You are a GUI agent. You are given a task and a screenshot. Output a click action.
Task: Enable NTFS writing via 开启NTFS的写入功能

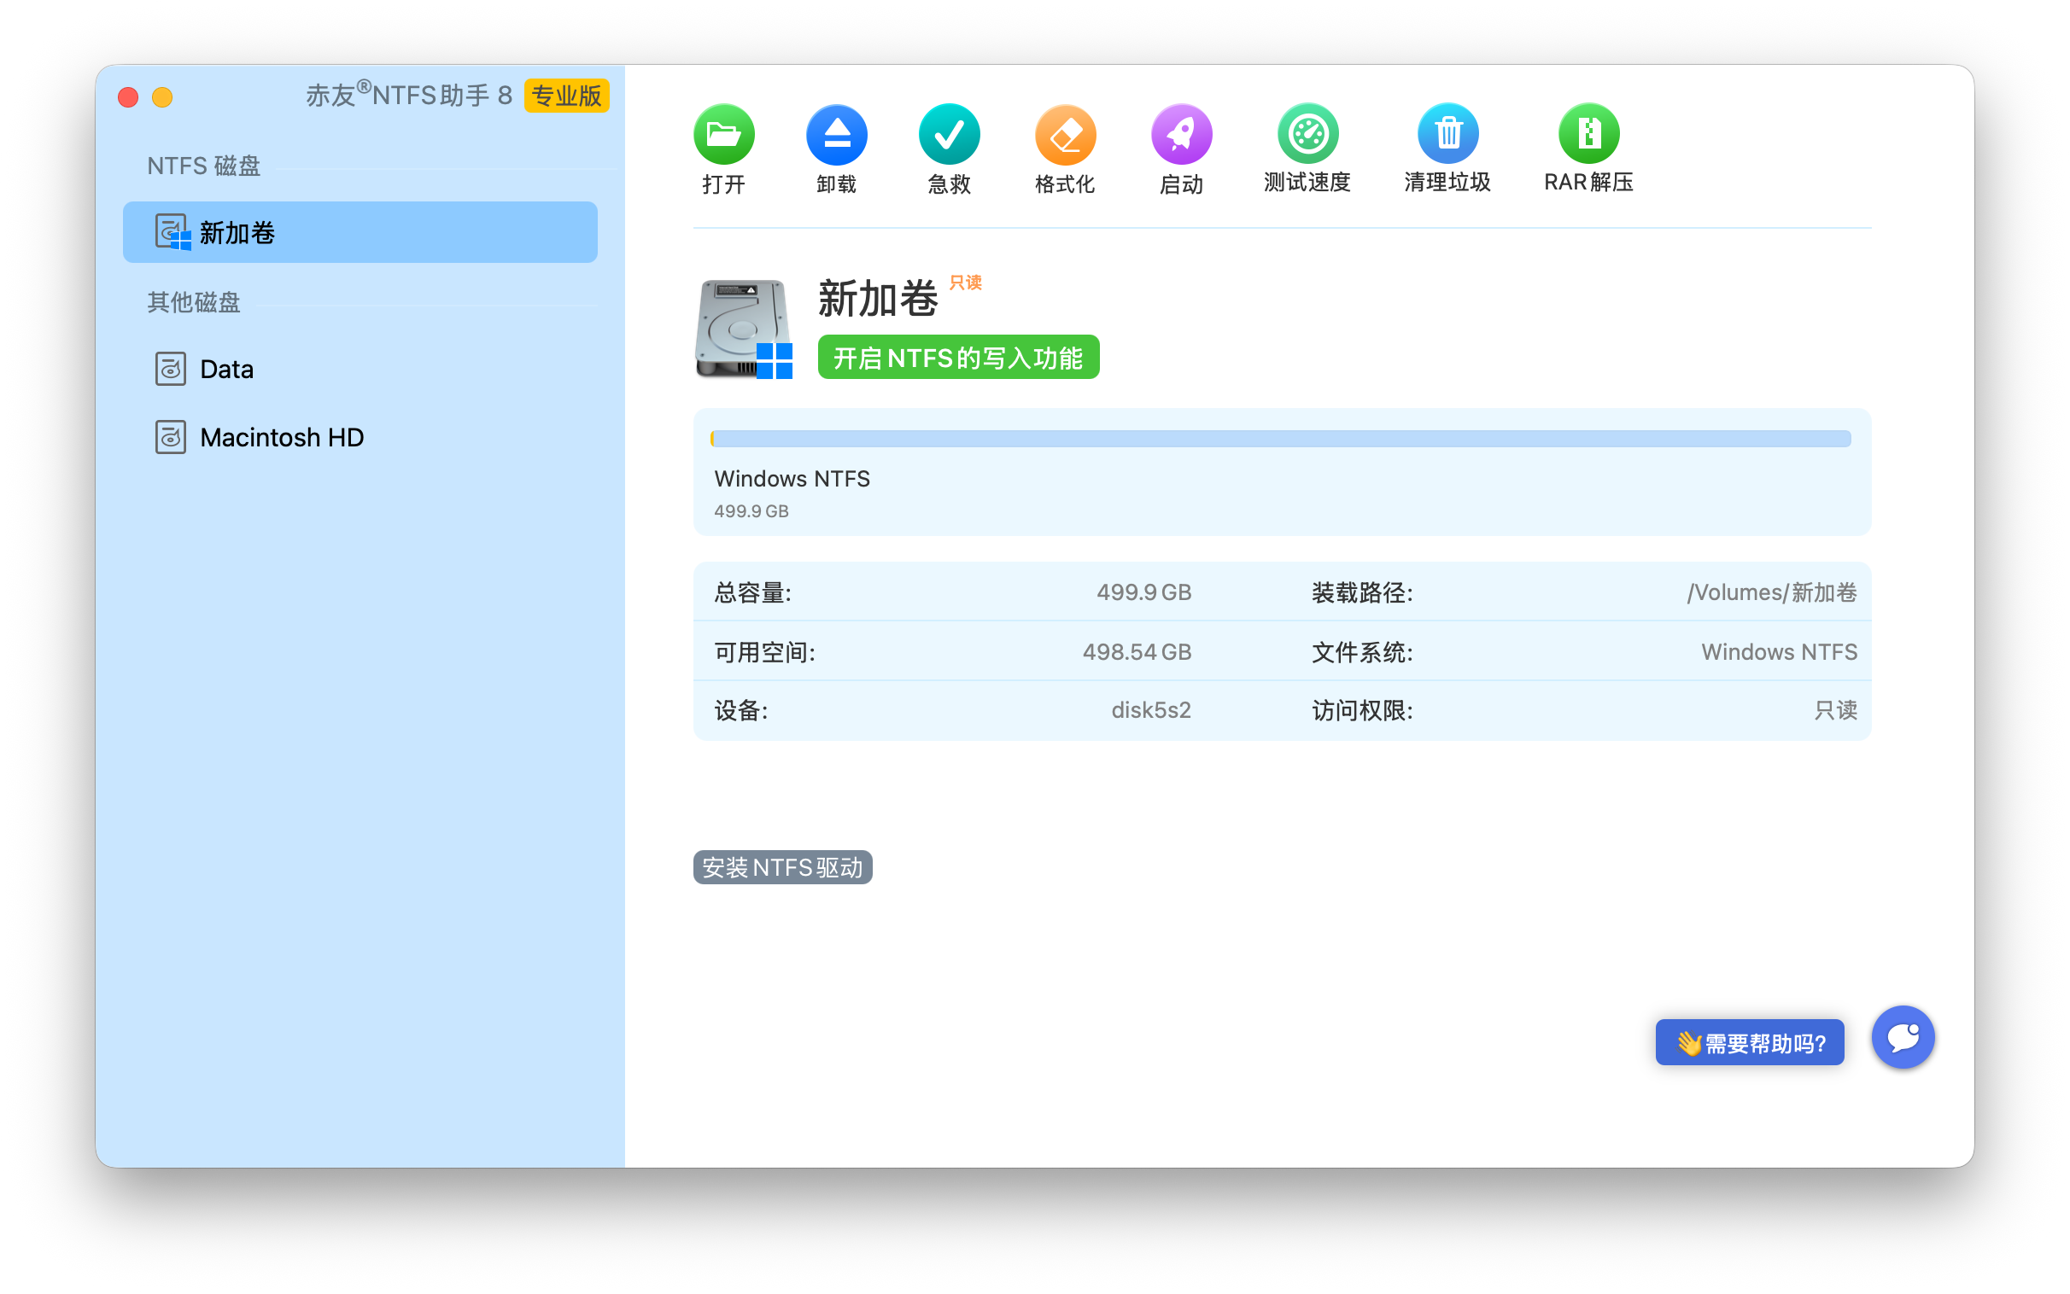tap(958, 357)
